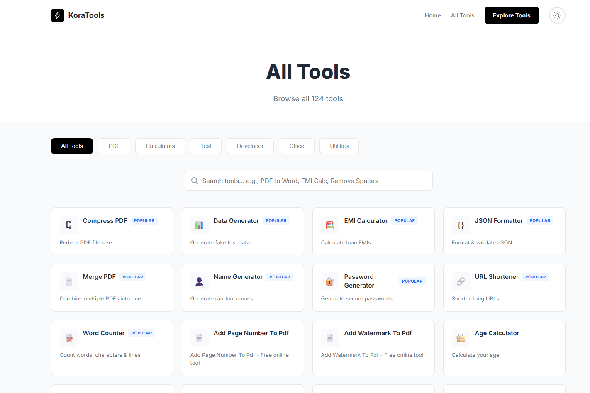Open the All Tools navigation link
This screenshot has width=590, height=393.
462,15
